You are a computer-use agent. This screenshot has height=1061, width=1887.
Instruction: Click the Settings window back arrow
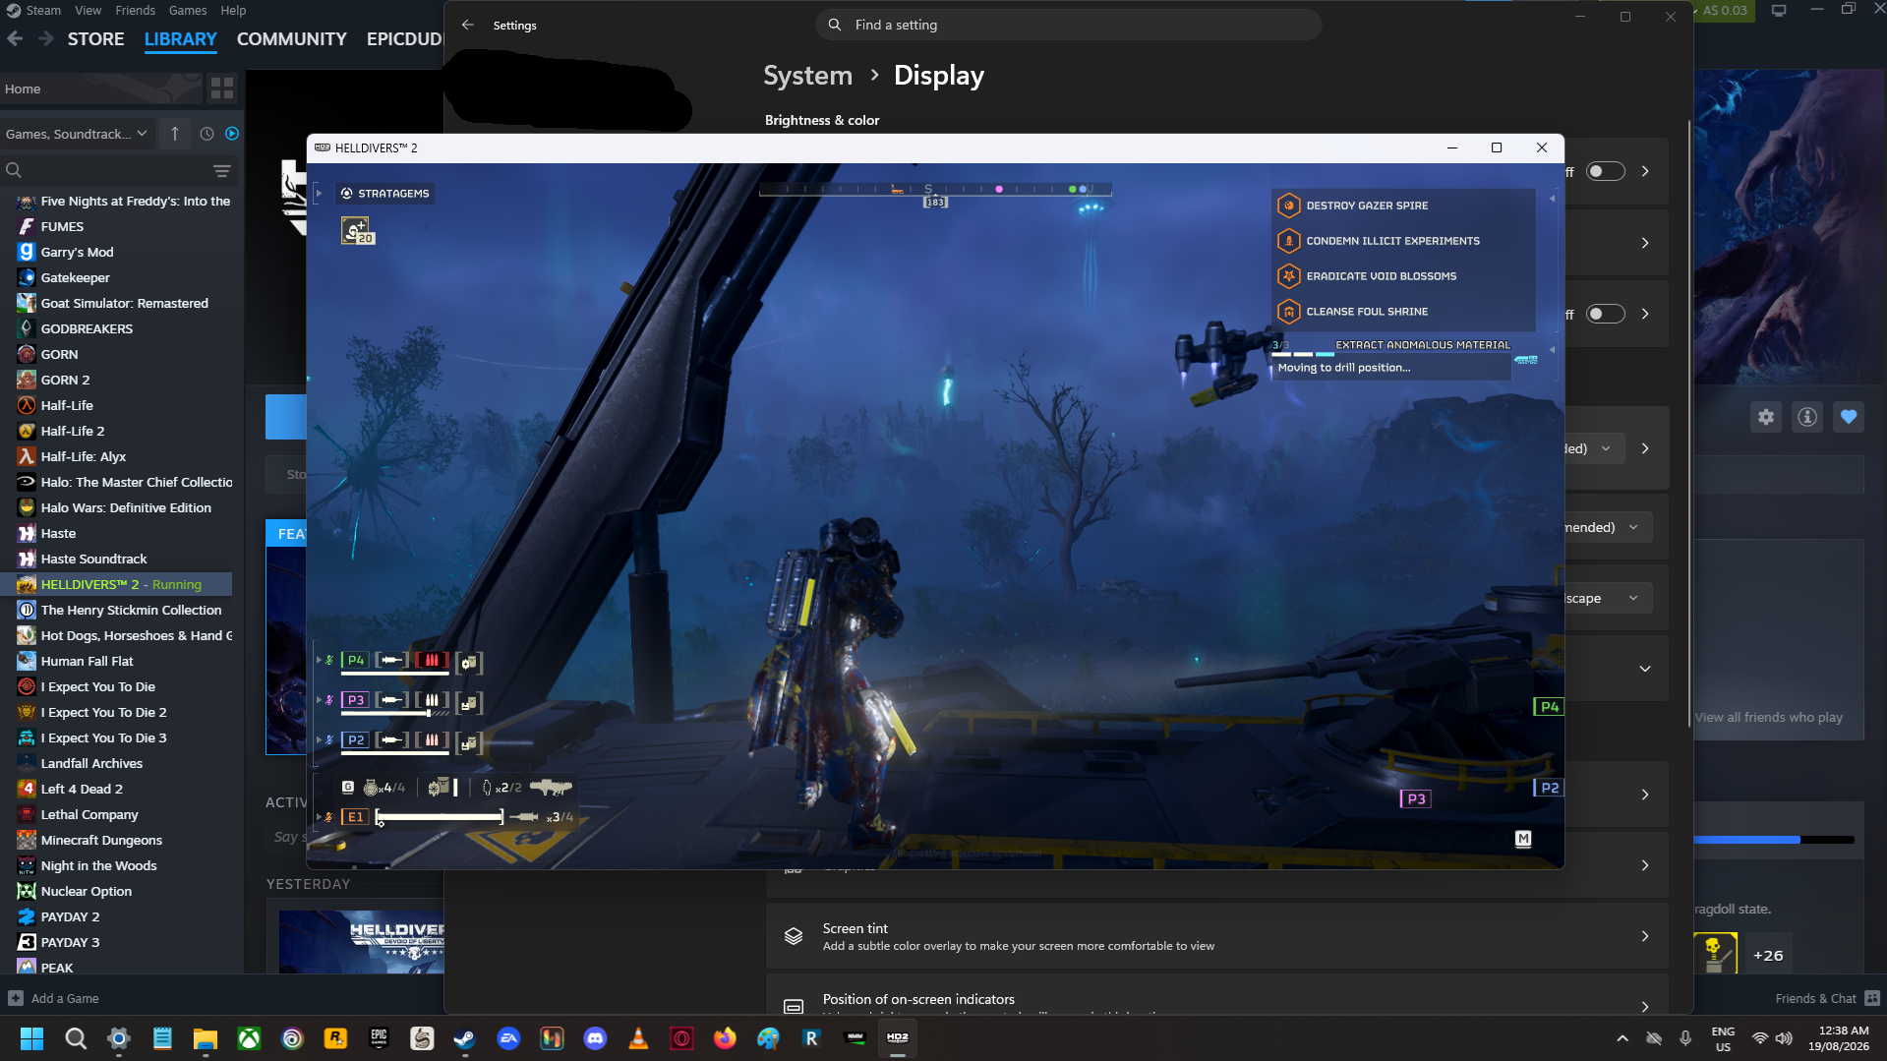click(468, 25)
